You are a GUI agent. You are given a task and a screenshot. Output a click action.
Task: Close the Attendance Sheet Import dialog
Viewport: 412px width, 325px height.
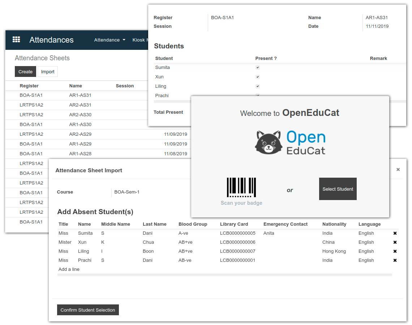[398, 170]
